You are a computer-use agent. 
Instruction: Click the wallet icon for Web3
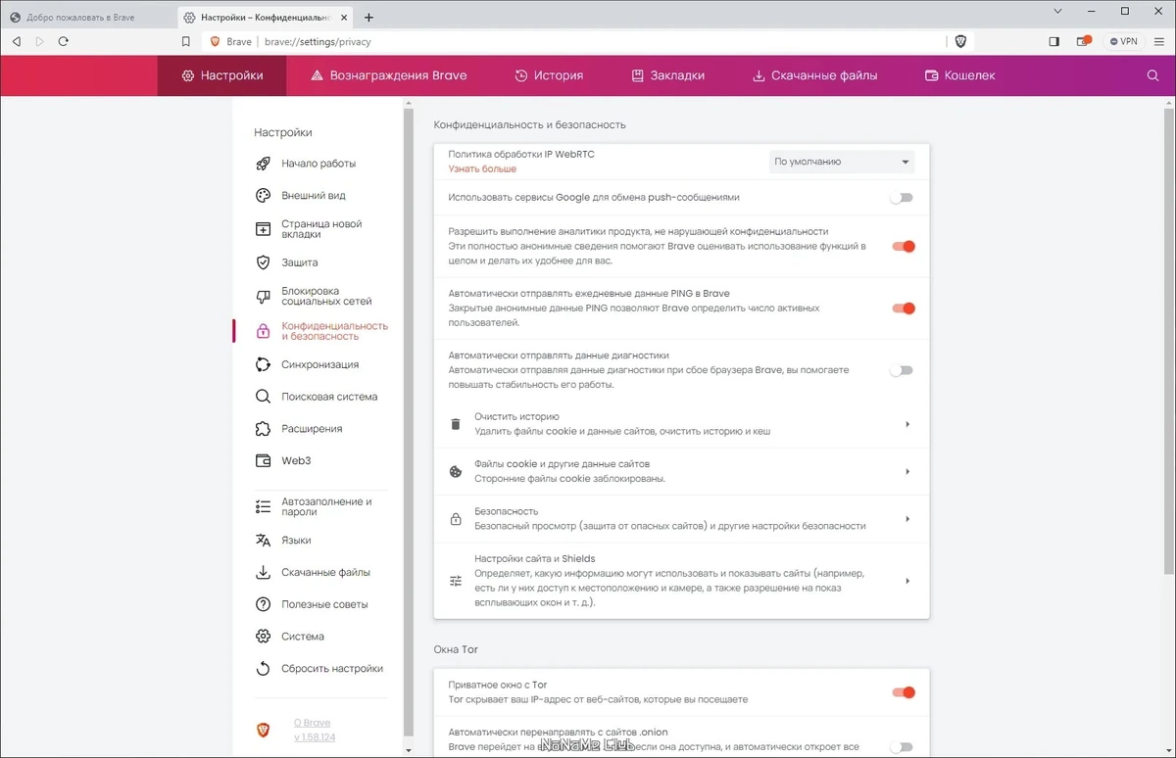tap(263, 460)
